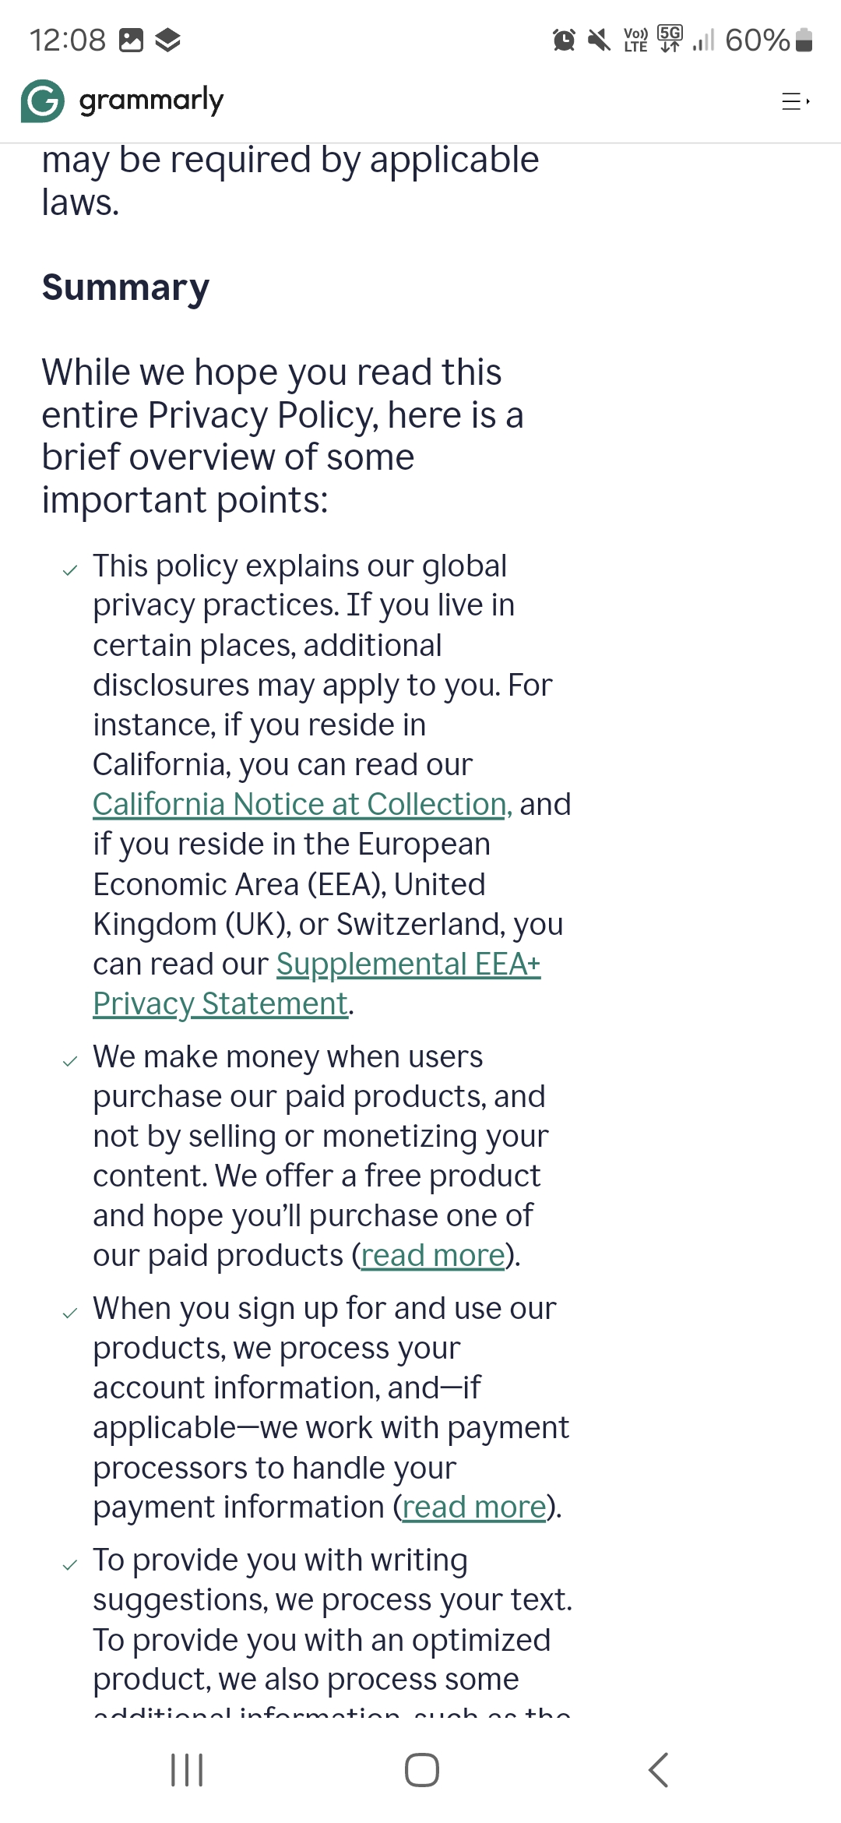The height and width of the screenshot is (1823, 841).
Task: Tap the 5G network indicator icon
Action: (x=670, y=39)
